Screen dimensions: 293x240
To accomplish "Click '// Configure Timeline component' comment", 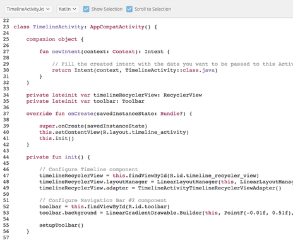I will [x=88, y=169].
